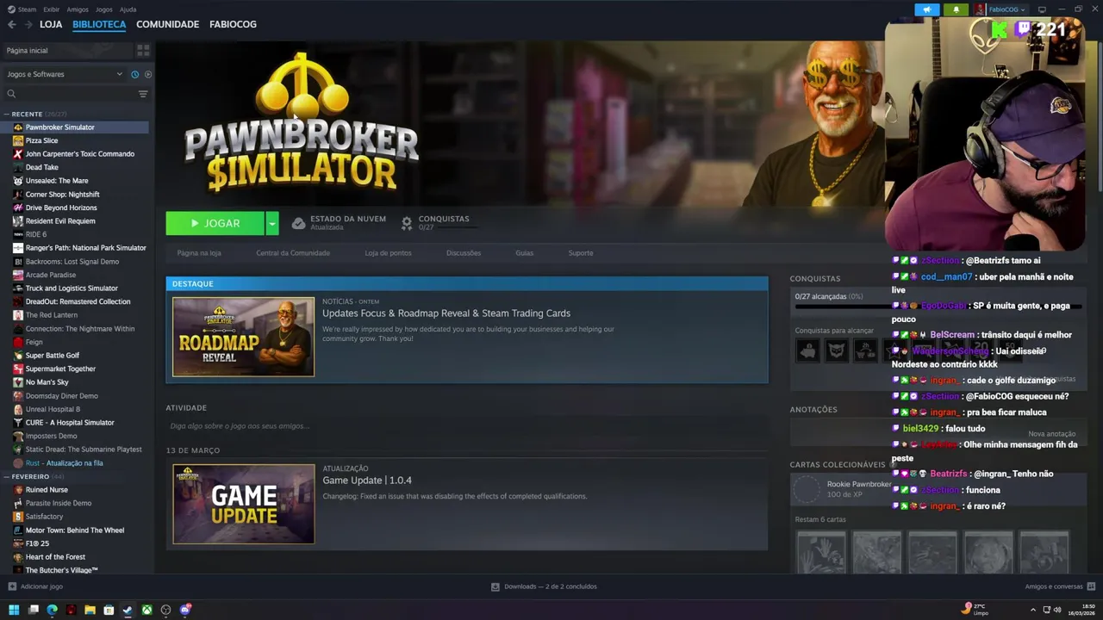Viewport: 1103px width, 620px height.
Task: Open the Xbox app on taskbar
Action: pos(146,610)
